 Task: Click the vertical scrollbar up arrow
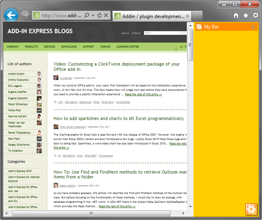(190, 26)
